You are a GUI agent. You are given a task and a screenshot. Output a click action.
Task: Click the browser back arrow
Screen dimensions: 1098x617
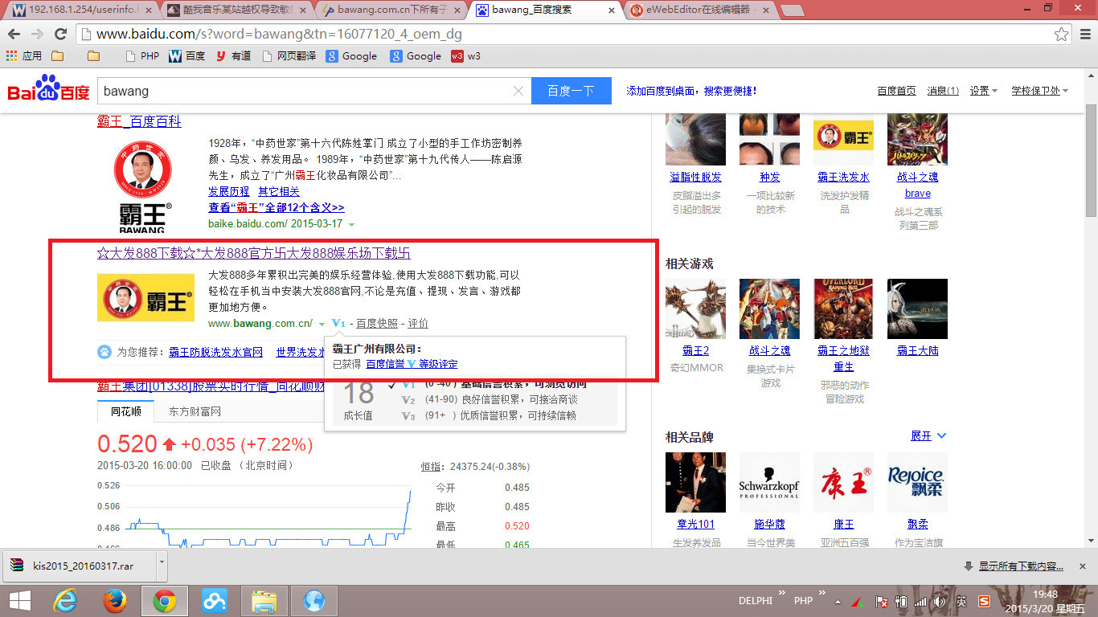(x=14, y=35)
